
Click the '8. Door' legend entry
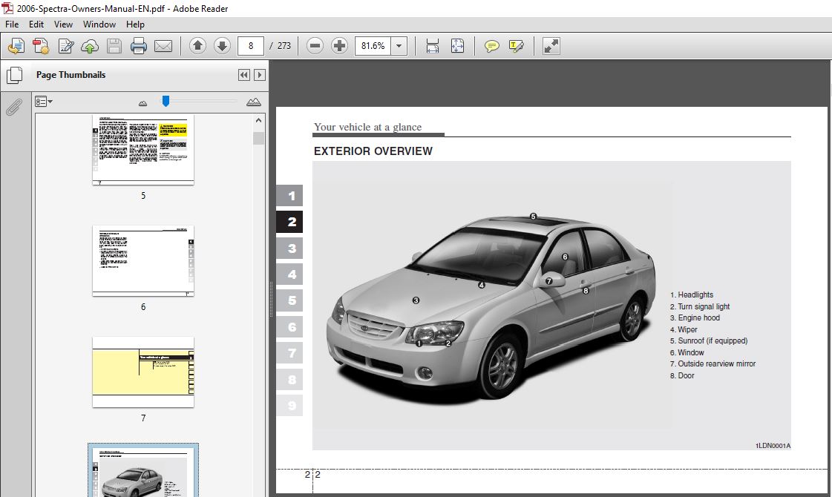(x=682, y=375)
